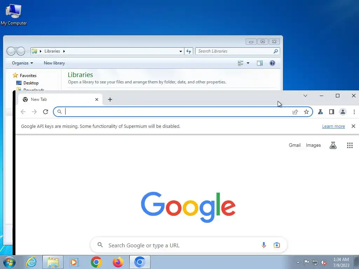Open a new browser tab
359x269 pixels.
110,99
